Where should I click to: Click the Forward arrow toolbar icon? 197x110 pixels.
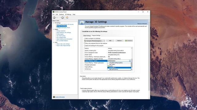(62, 18)
